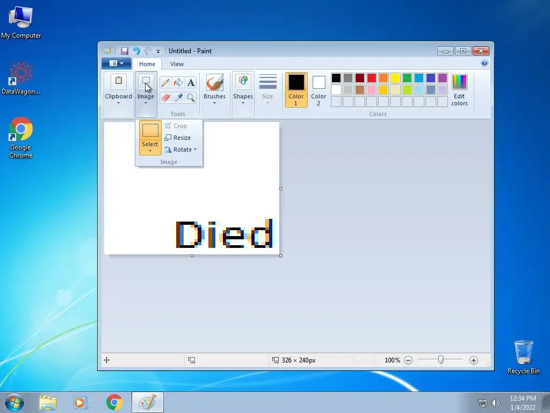Click the Clipboard paste icon
550x413 pixels.
tap(119, 81)
